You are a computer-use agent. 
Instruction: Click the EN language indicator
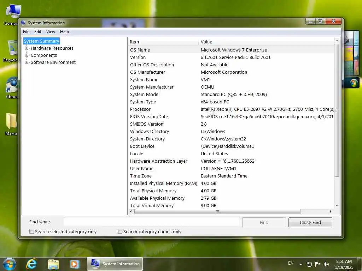291,263
